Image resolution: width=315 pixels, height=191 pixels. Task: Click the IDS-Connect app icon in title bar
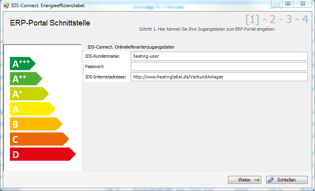(6, 6)
